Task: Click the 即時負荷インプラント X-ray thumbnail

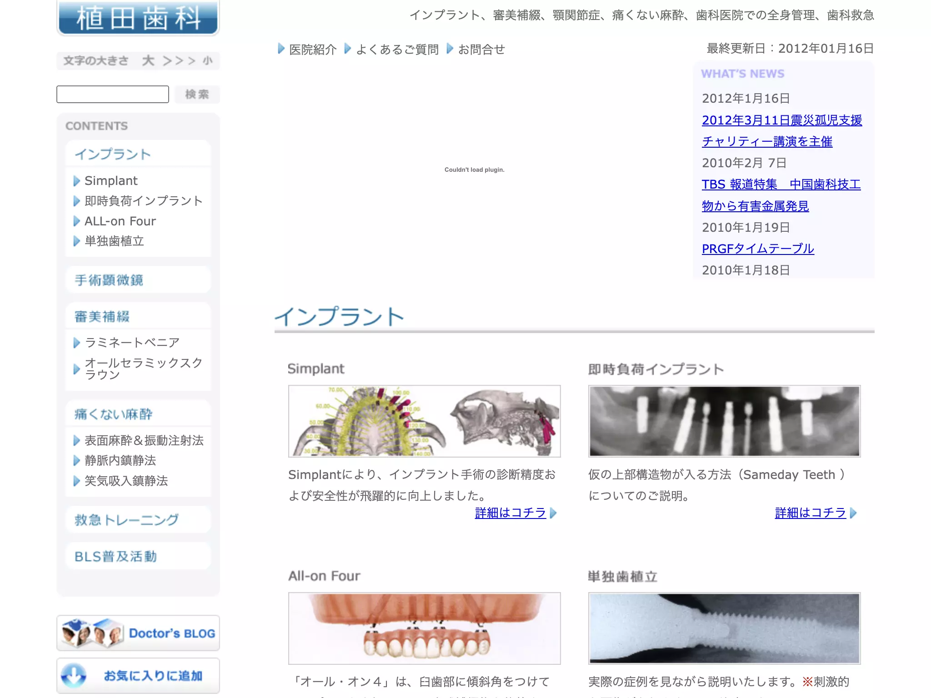Action: coord(725,421)
